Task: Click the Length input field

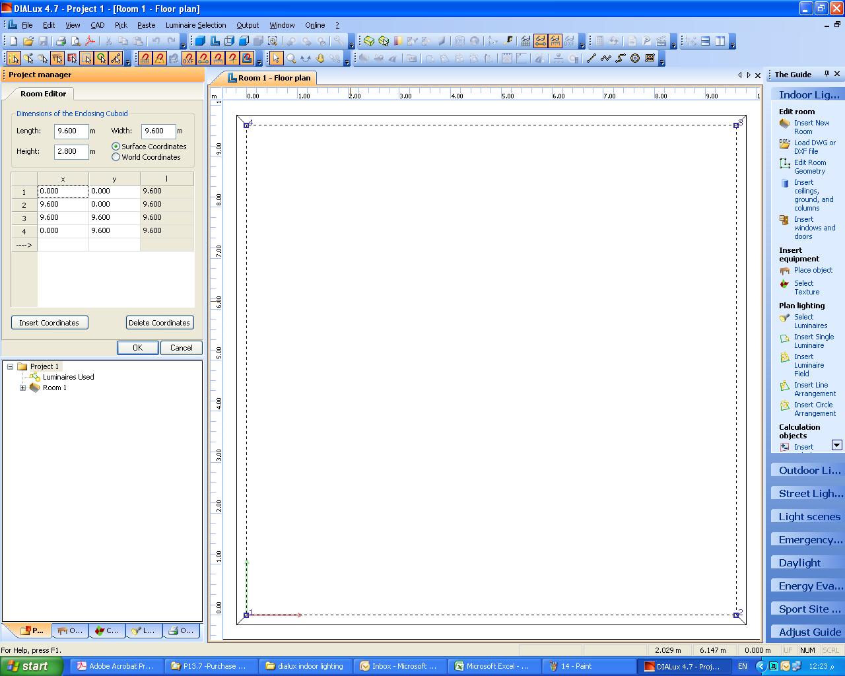Action: (71, 131)
